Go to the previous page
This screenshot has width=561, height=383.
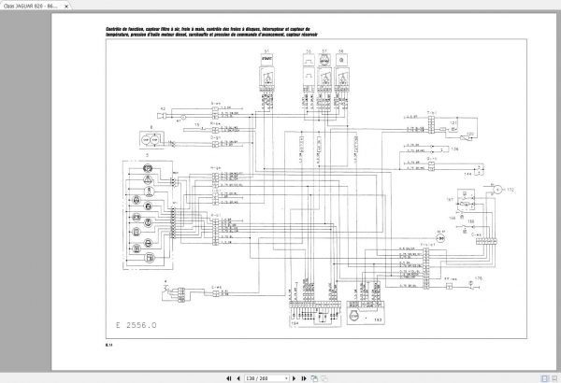coord(238,378)
